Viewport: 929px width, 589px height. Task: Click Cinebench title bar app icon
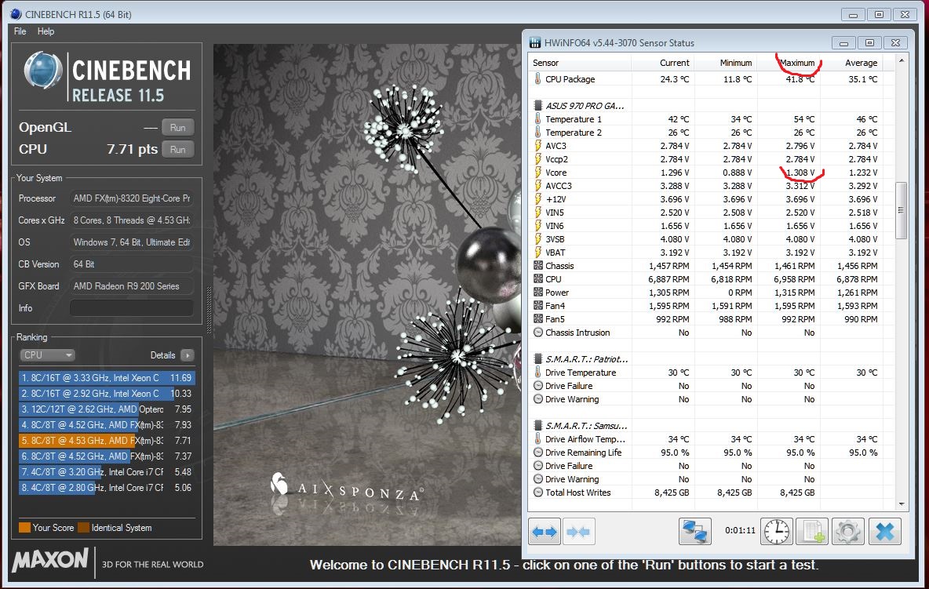click(16, 13)
